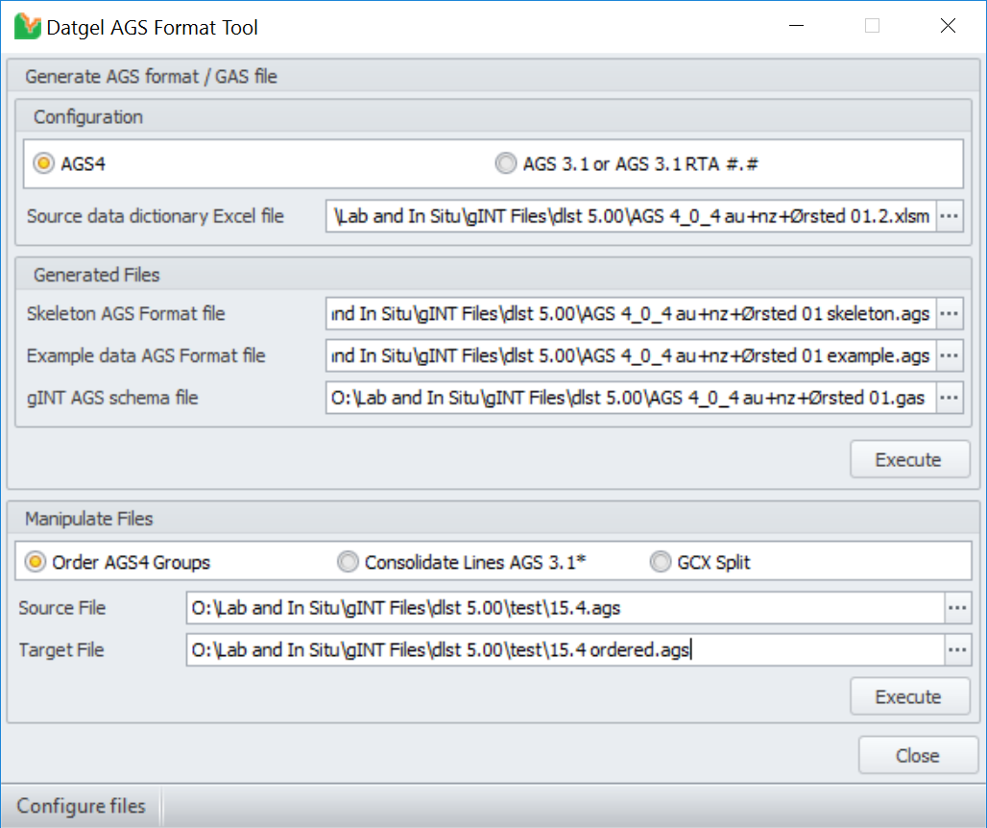
Task: Execute the Manipulate Files operation
Action: click(x=907, y=696)
